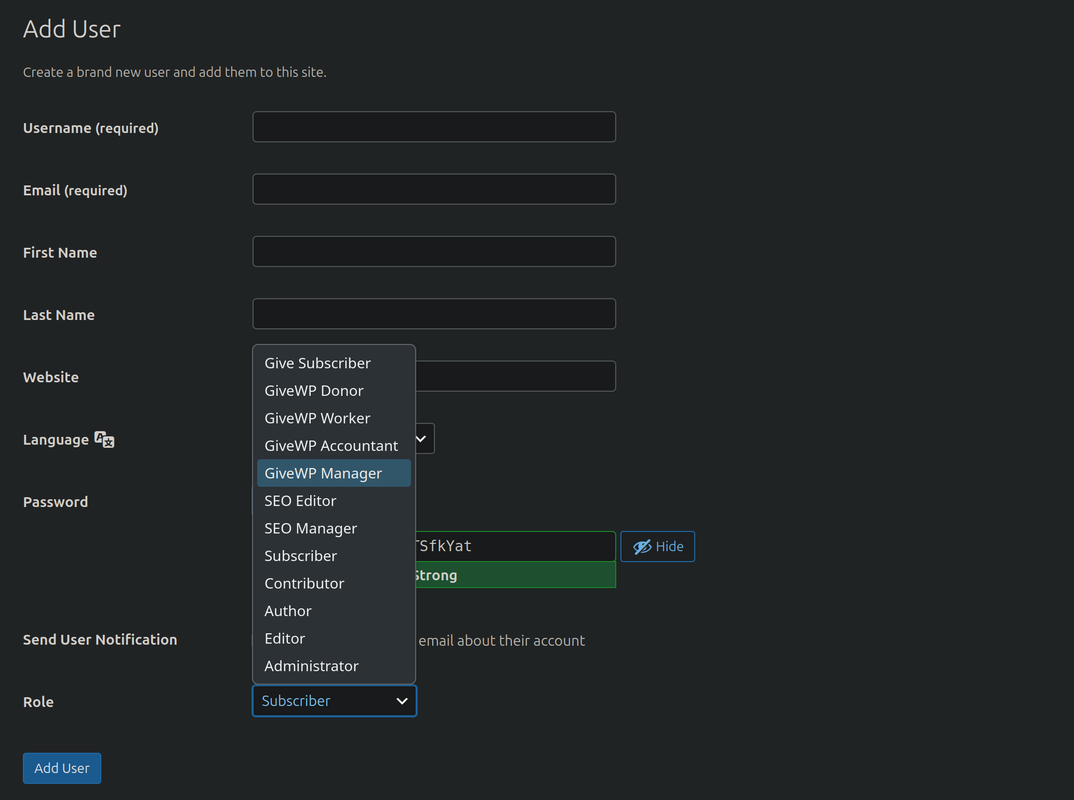The height and width of the screenshot is (800, 1074).
Task: Select Administrator from the role list
Action: 311,665
